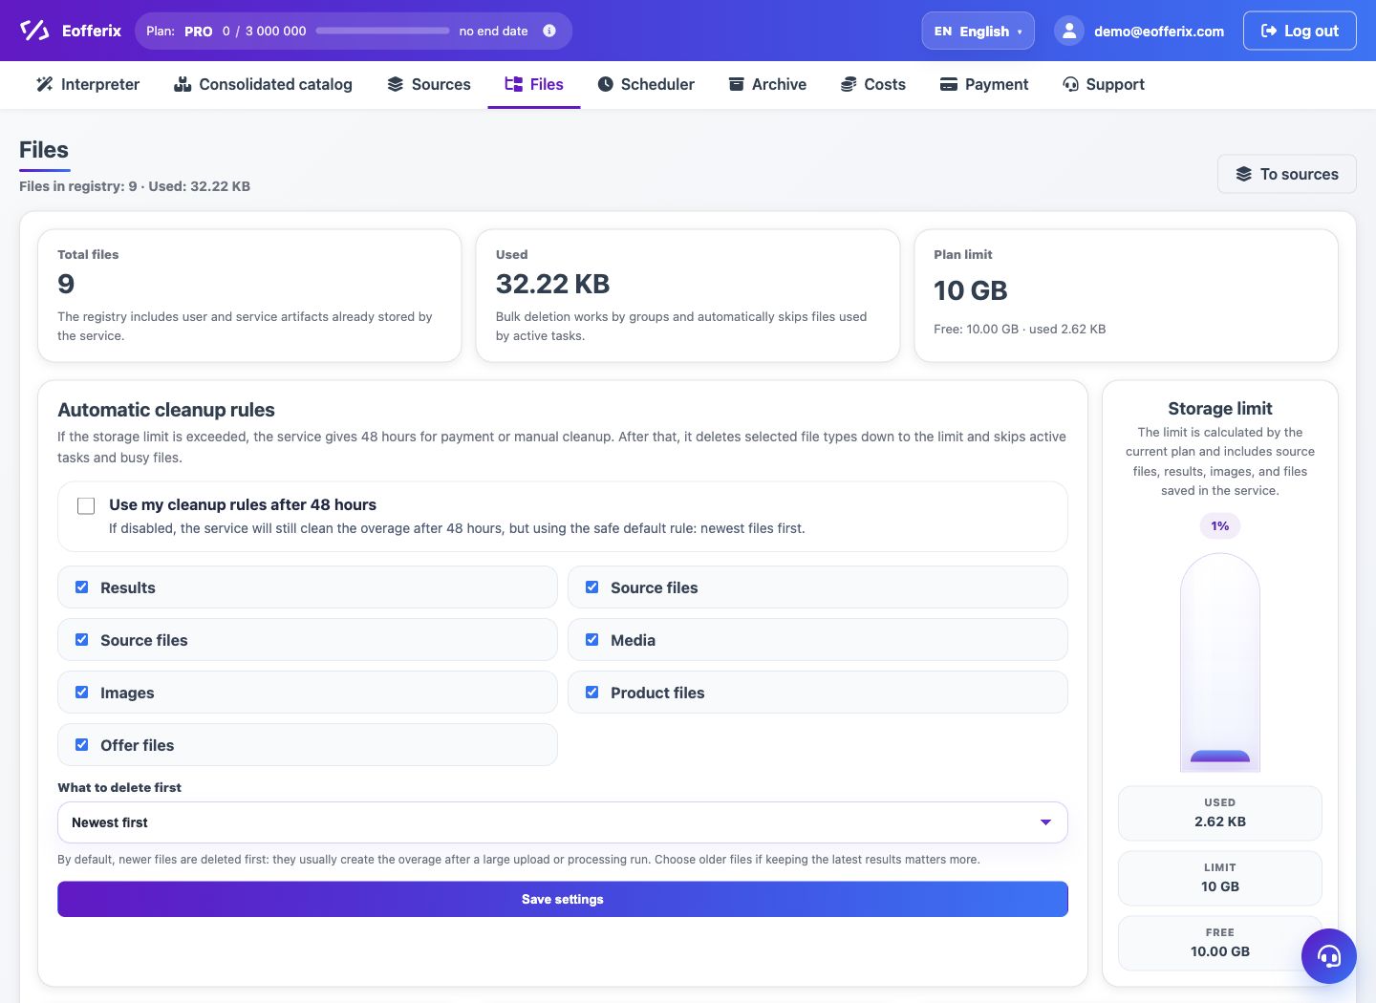Click the no end date text
Viewport: 1376px width, 1003px height.
click(x=493, y=31)
